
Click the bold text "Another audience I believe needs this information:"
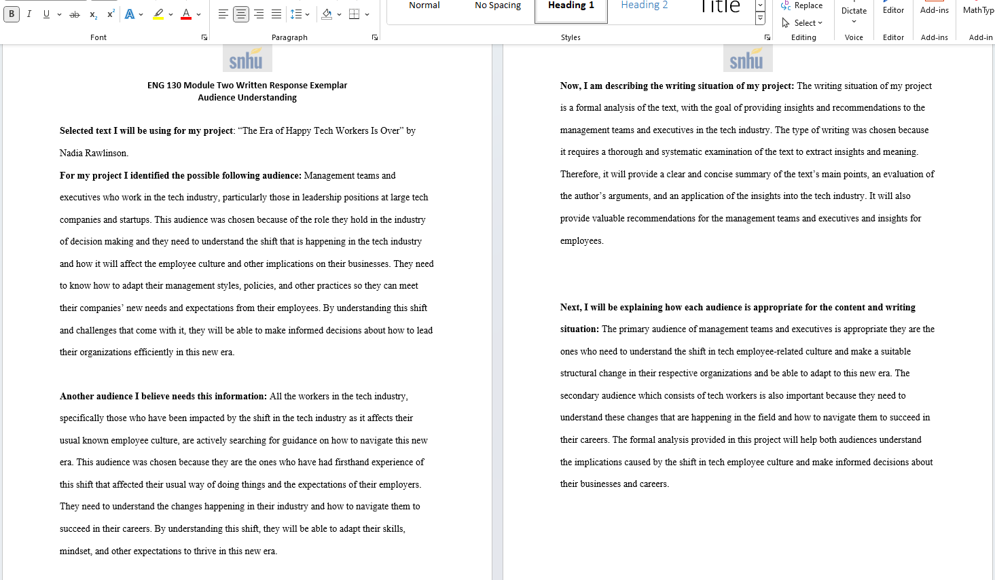(x=163, y=397)
